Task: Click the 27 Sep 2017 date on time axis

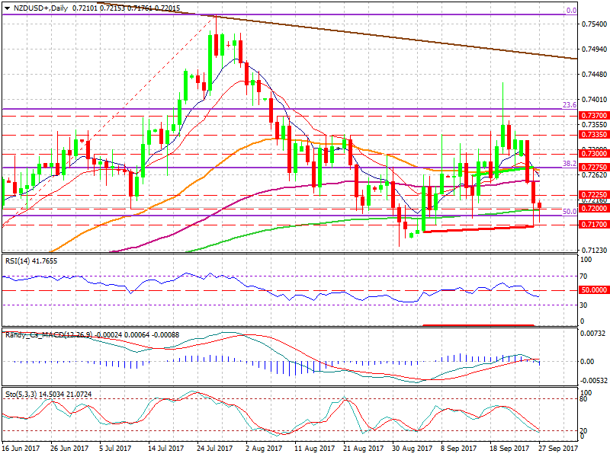Action: pyautogui.click(x=555, y=450)
